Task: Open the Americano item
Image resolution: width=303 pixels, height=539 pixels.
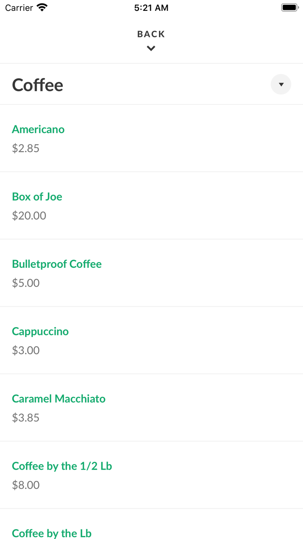Action: (x=38, y=129)
